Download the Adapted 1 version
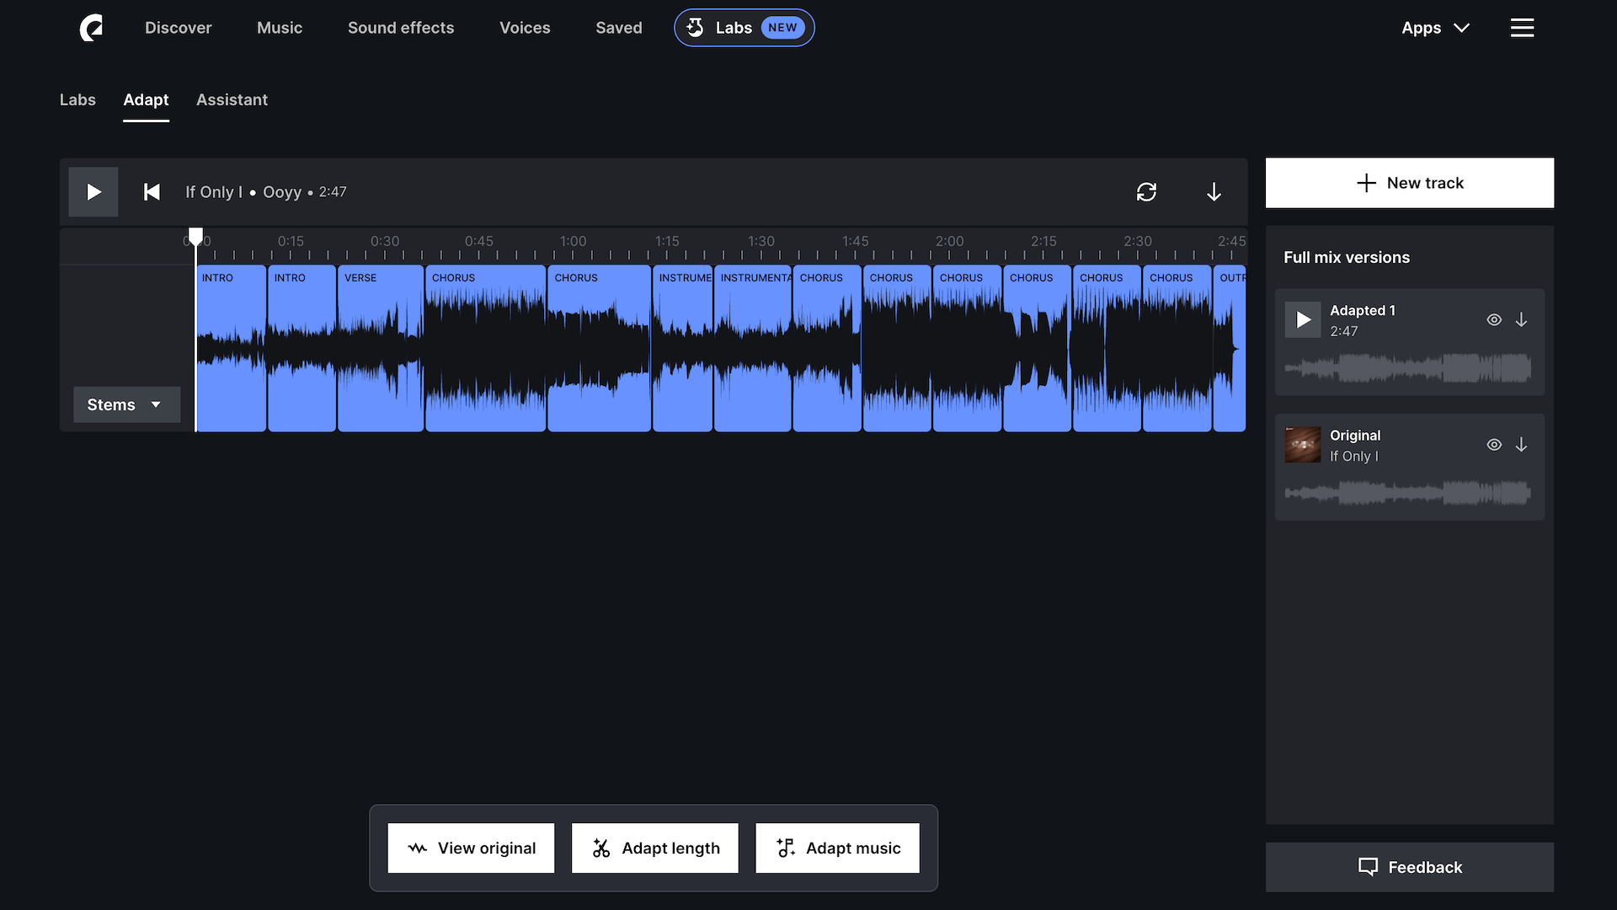The image size is (1617, 910). 1521,320
